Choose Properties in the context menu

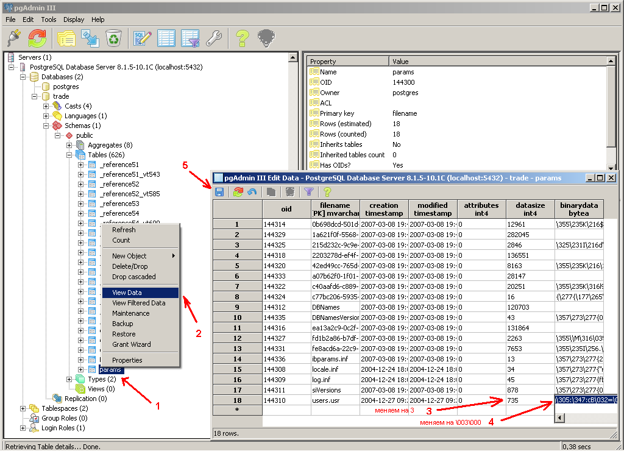pyautogui.click(x=140, y=360)
